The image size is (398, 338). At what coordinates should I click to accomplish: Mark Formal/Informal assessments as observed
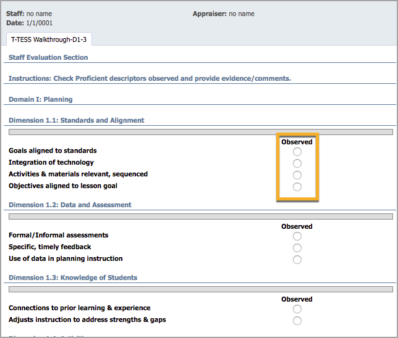point(297,236)
